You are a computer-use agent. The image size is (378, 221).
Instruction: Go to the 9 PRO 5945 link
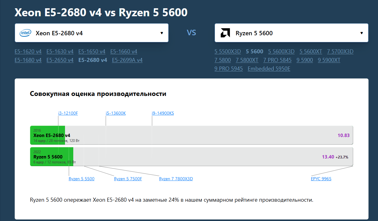pyautogui.click(x=229, y=69)
